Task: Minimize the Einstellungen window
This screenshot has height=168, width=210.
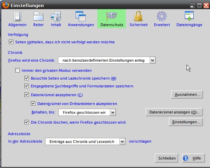Action: pyautogui.click(x=192, y=5)
